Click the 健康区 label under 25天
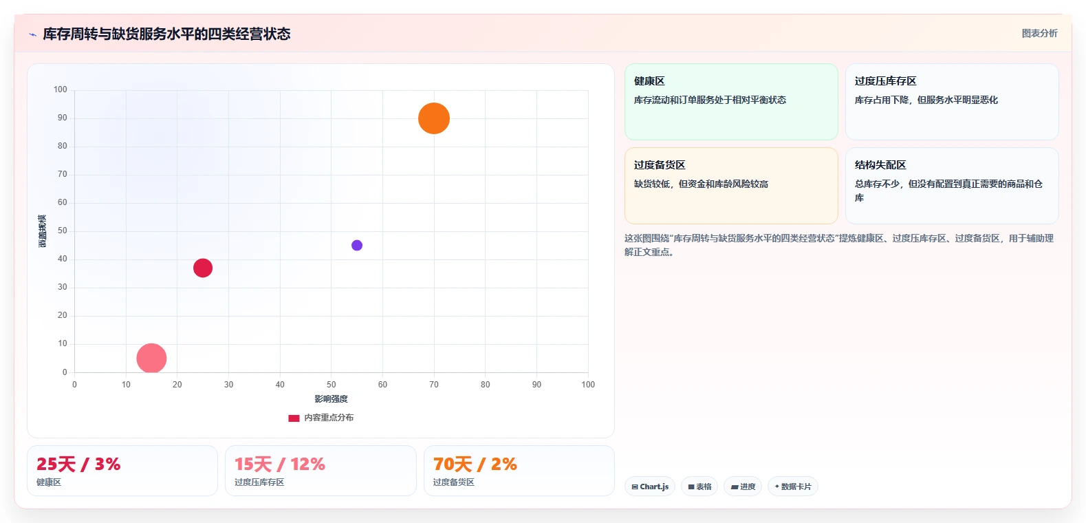 [49, 482]
